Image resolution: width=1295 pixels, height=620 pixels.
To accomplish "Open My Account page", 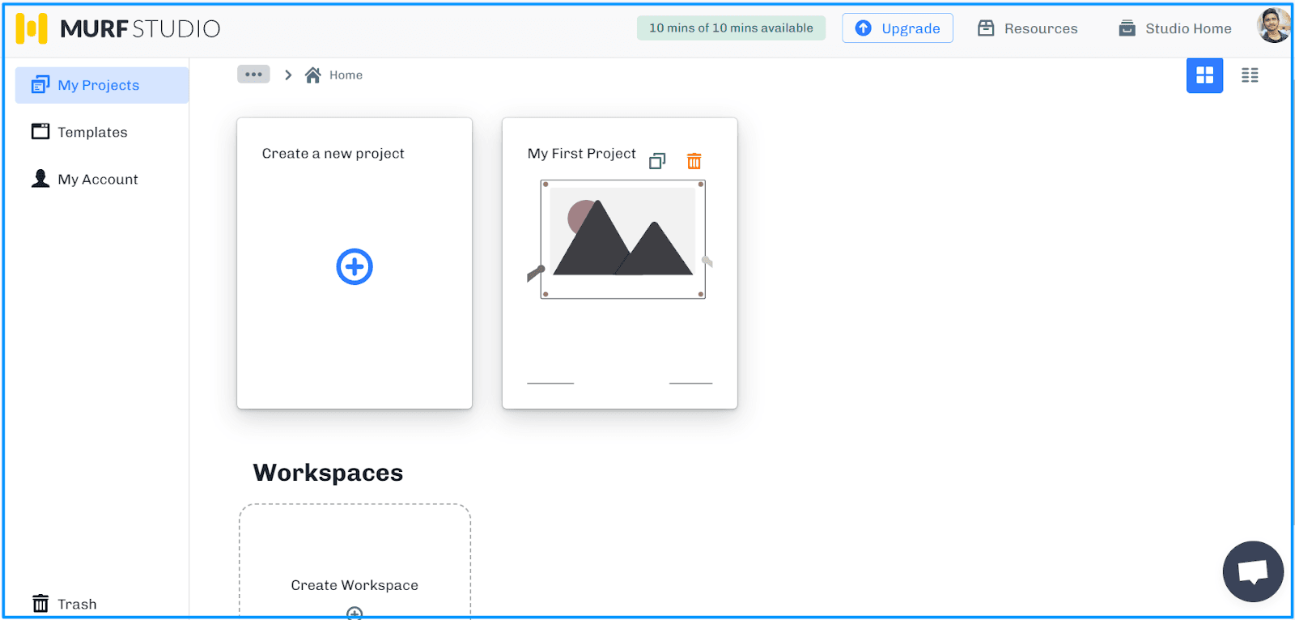I will point(97,179).
